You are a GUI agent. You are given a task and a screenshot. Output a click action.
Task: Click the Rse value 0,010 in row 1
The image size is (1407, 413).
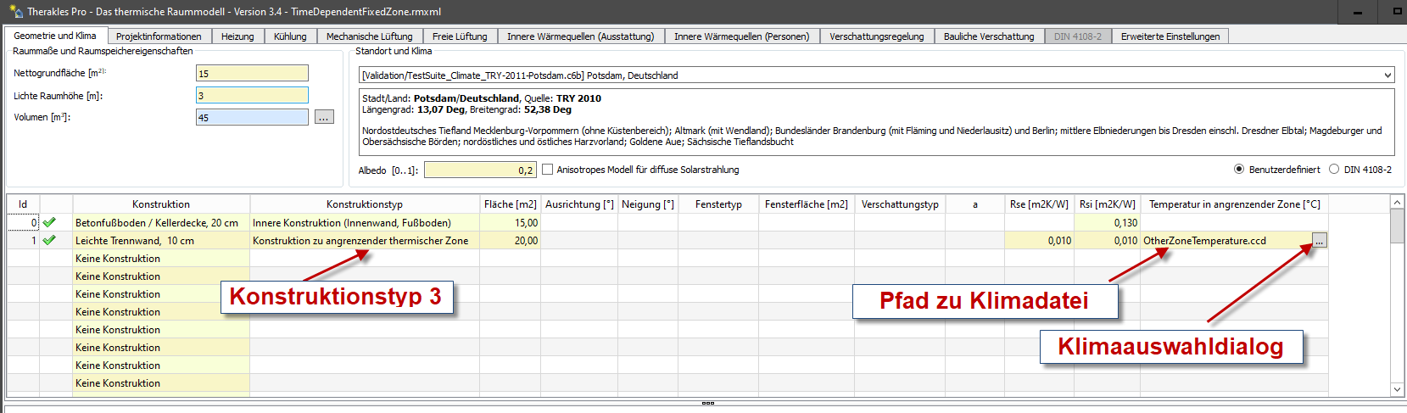pyautogui.click(x=1039, y=241)
